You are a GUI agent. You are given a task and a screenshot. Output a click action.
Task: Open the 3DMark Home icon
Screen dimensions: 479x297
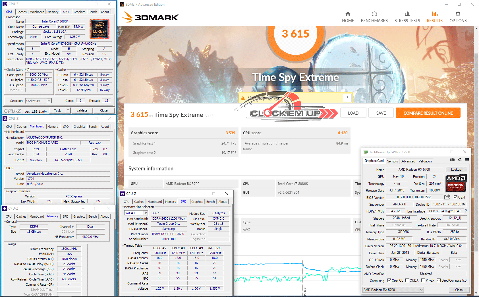point(348,14)
